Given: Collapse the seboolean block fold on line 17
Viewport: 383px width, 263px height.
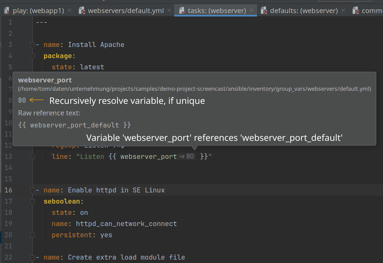Looking at the screenshot, I should click(x=32, y=201).
